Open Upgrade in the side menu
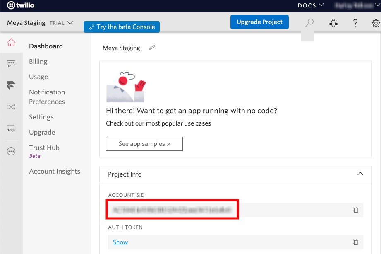Viewport: 381px width, 254px height. tap(42, 132)
